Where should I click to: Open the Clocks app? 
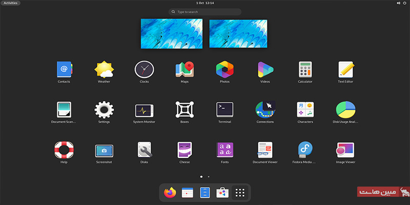(144, 69)
